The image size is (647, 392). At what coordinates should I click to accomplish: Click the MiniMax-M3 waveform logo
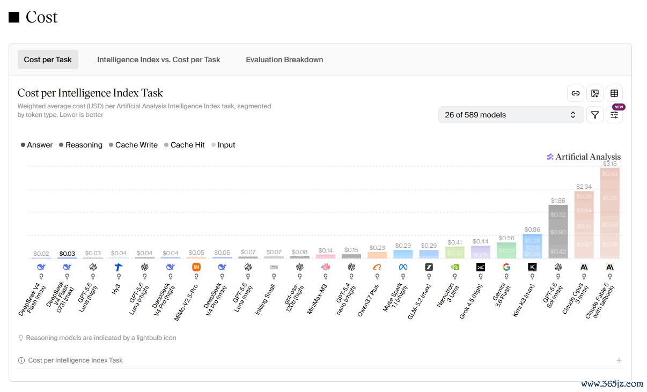[x=326, y=267]
